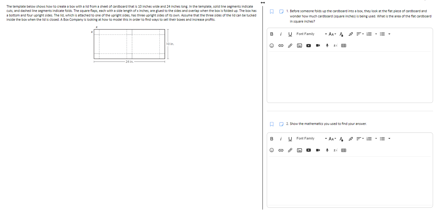Record audio with the microphone for question 2
The height and width of the screenshot is (219, 437).
(x=327, y=150)
